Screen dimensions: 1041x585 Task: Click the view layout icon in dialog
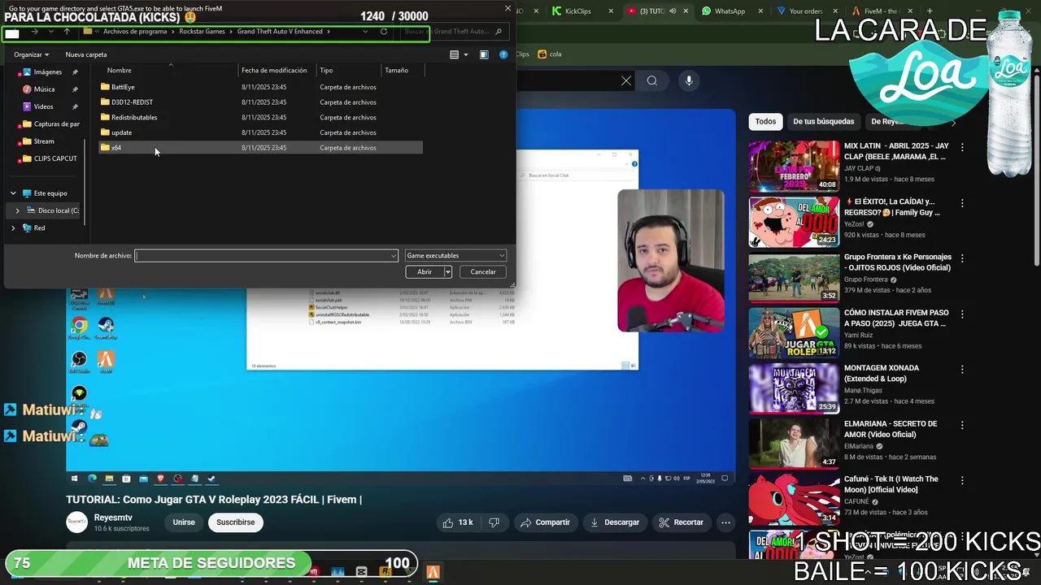[455, 54]
